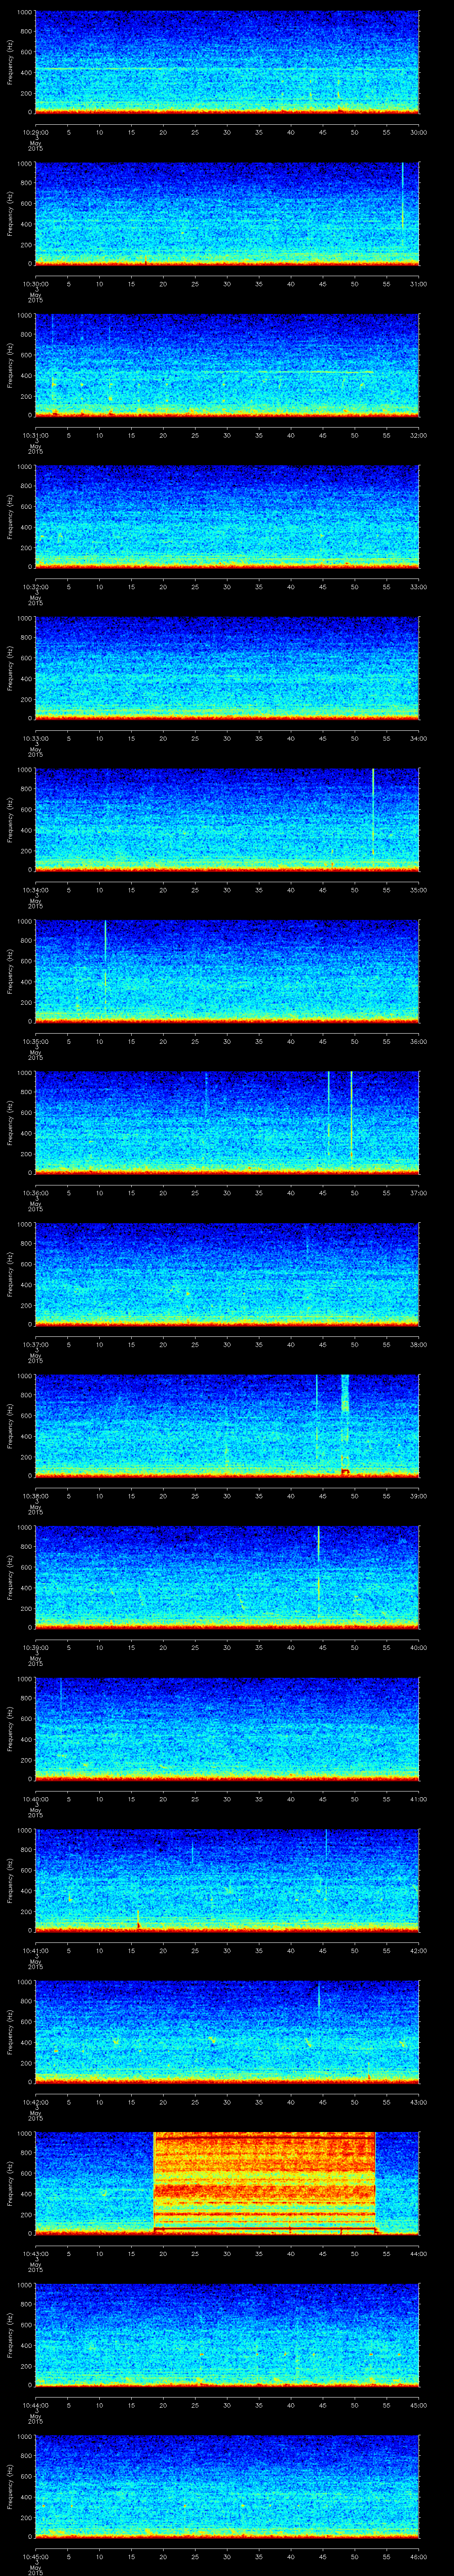Click the wide burst near 48 s in the 10:38 spectrogram
Screen dimensions: 454x2576
[345, 1425]
